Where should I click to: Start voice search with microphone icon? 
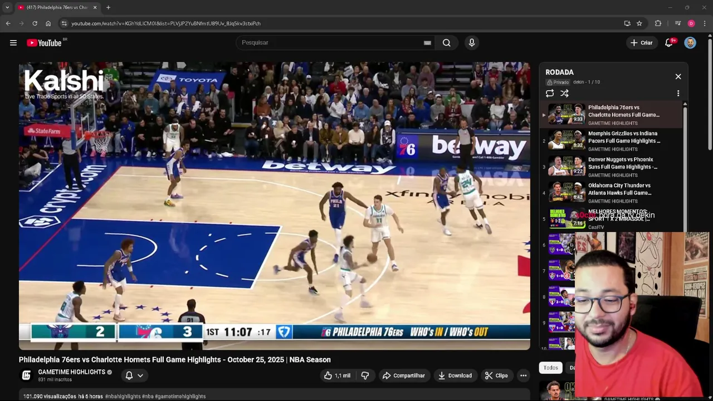pyautogui.click(x=472, y=43)
